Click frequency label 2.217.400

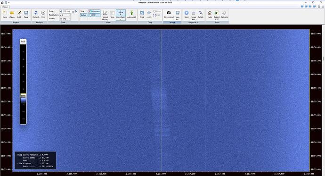point(220,174)
